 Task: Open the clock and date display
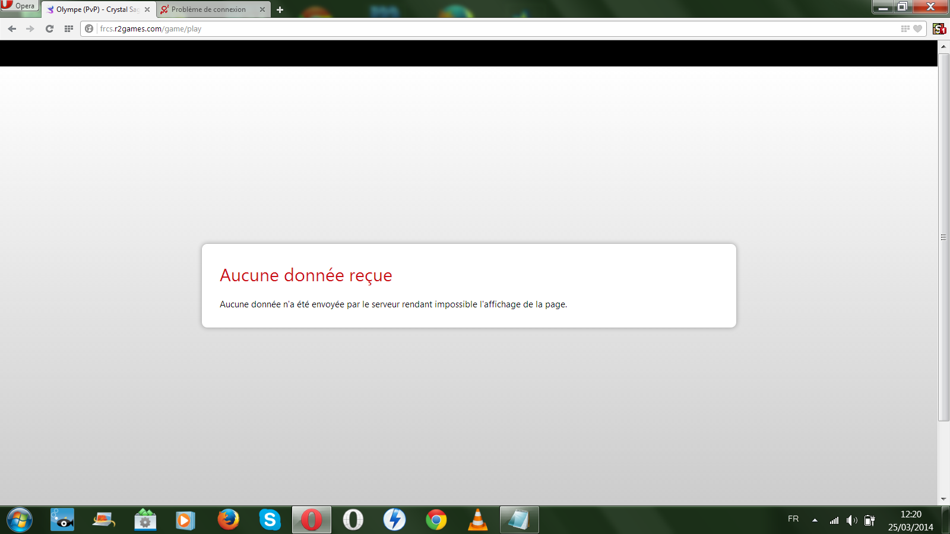click(x=910, y=520)
